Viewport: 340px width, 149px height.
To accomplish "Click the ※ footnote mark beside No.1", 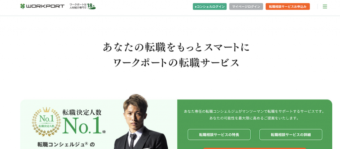I will 104,132.
